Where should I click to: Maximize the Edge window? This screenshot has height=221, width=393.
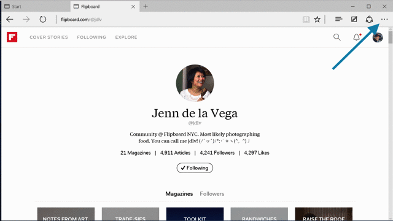pos(368,7)
